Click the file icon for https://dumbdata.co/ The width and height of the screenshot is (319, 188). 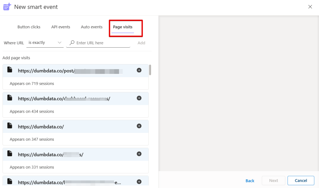coord(10,125)
